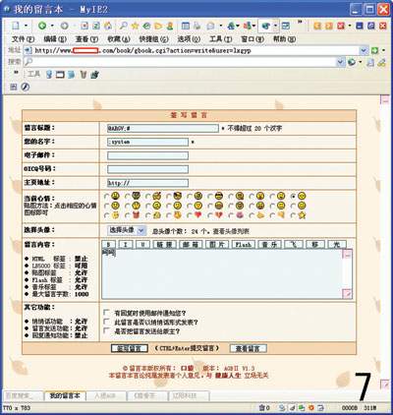Open the 文件 menu

(23, 39)
